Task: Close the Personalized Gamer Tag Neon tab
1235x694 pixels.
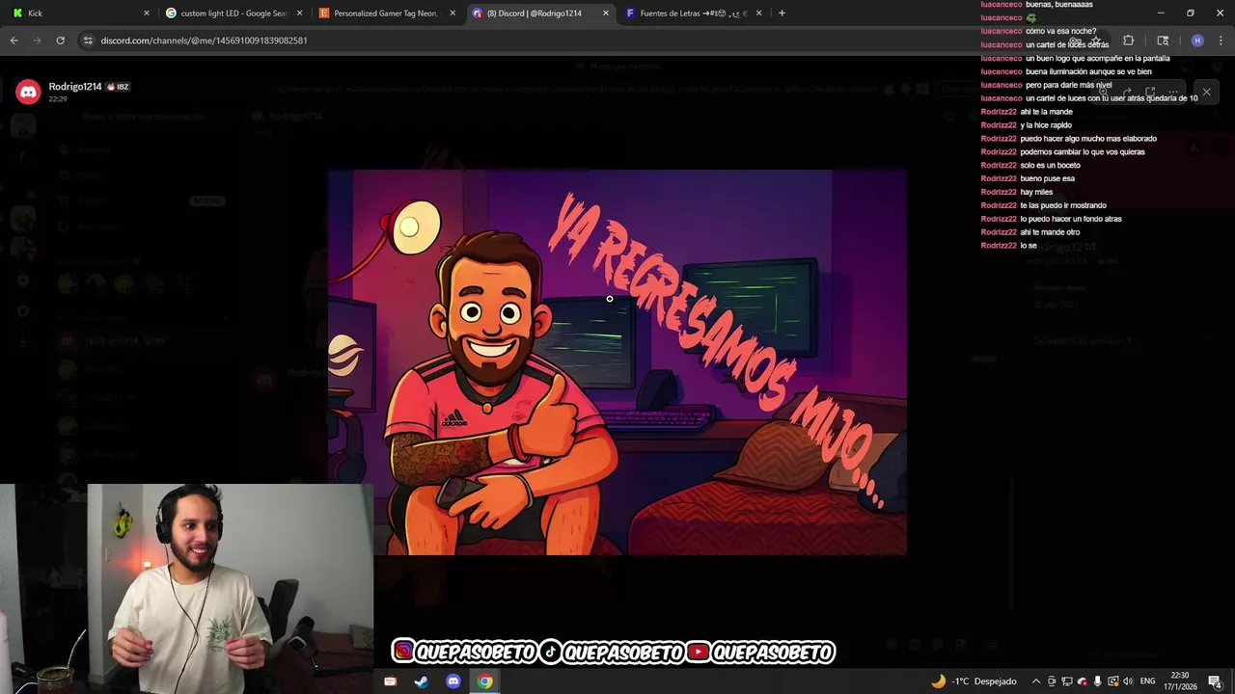Action: [x=453, y=13]
